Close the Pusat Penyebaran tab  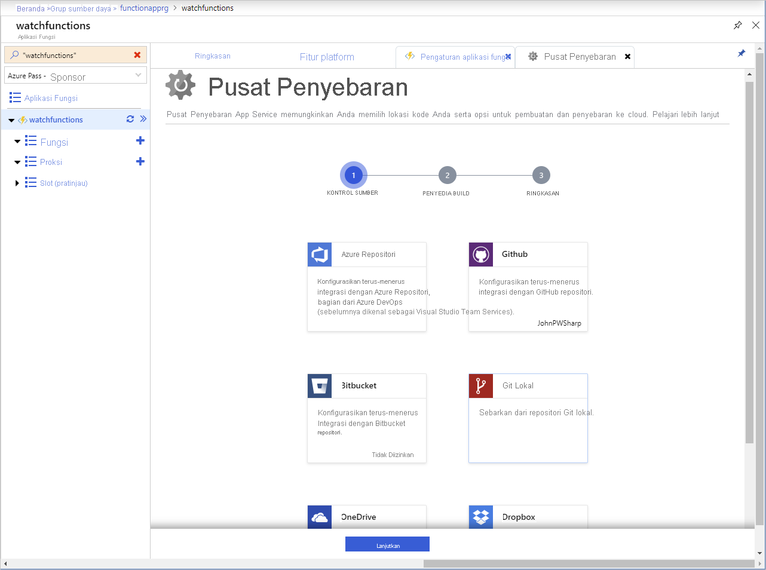point(627,57)
